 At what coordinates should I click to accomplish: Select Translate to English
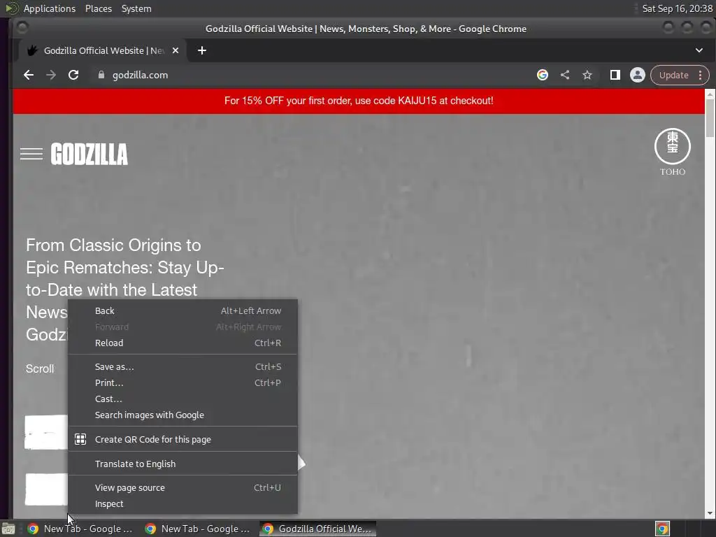182,464
